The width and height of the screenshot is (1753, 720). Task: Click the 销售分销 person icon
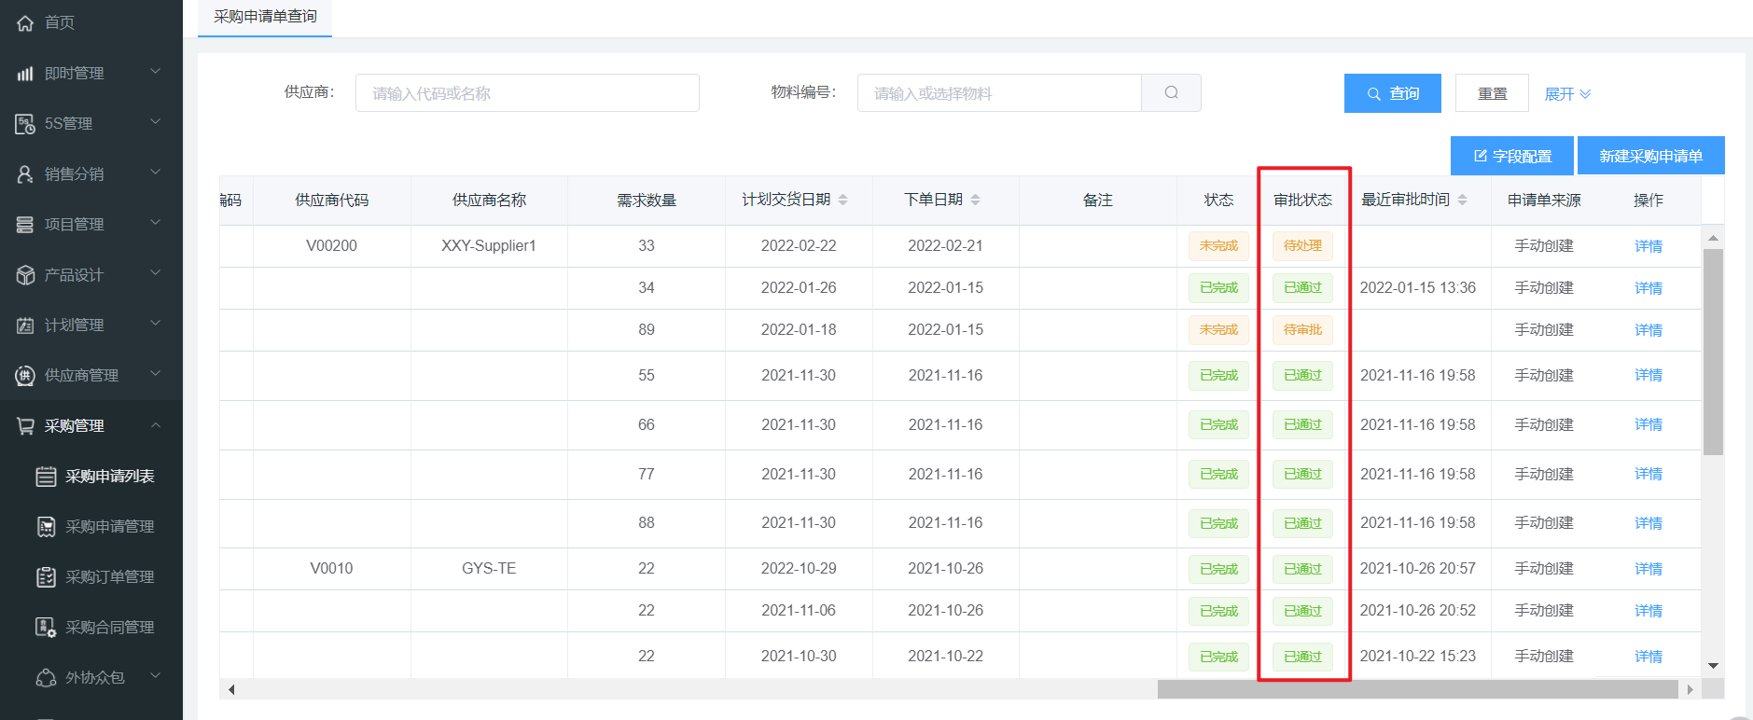[25, 174]
